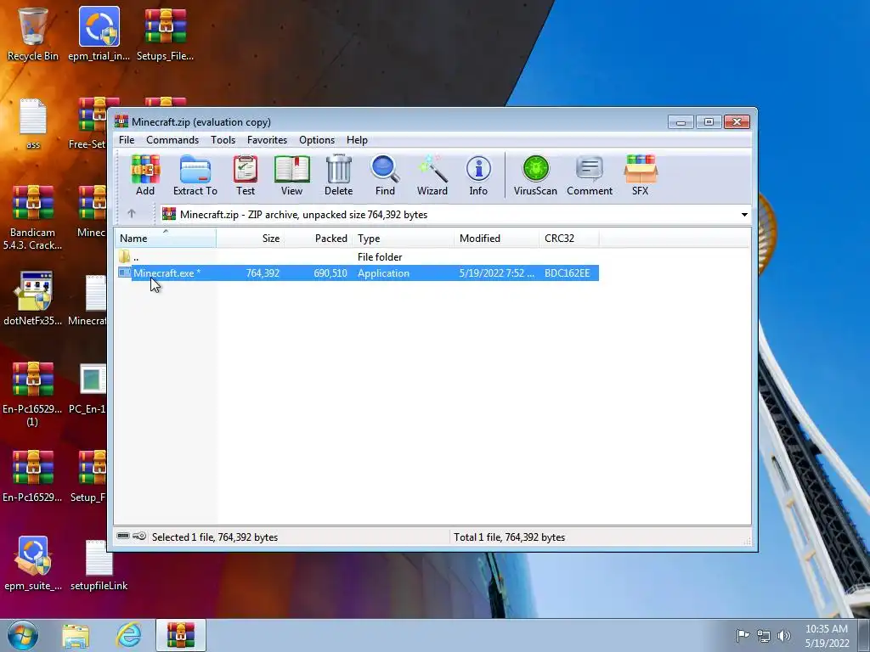
Task: Sort list by Packed column header
Action: click(318, 239)
